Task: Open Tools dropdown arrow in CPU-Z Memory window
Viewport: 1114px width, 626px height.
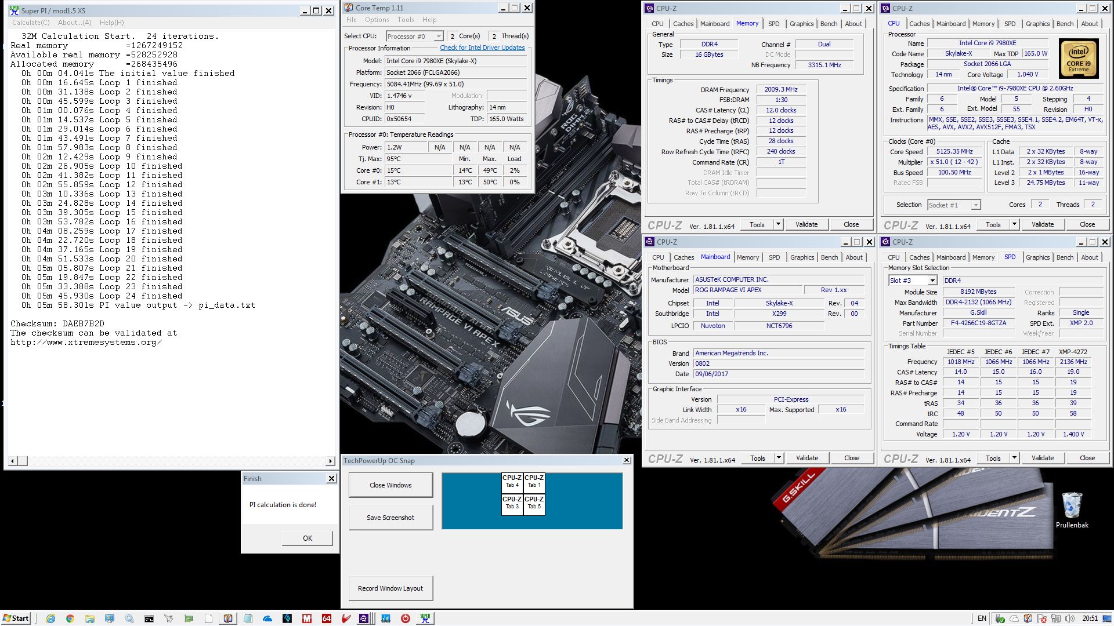Action: [778, 224]
